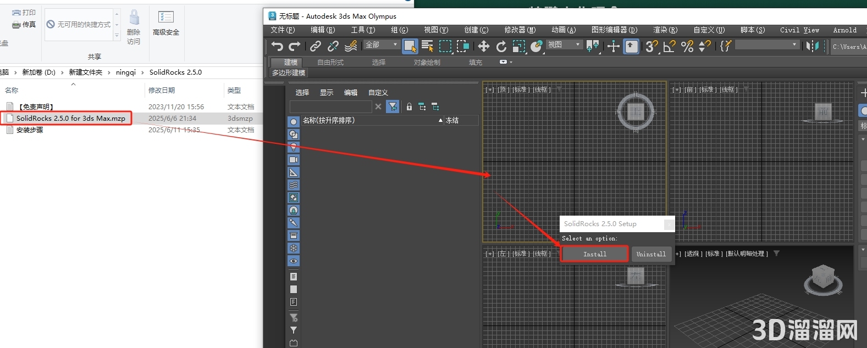This screenshot has height=348, width=867.
Task: Activate Select and Rotate tool
Action: pyautogui.click(x=501, y=46)
